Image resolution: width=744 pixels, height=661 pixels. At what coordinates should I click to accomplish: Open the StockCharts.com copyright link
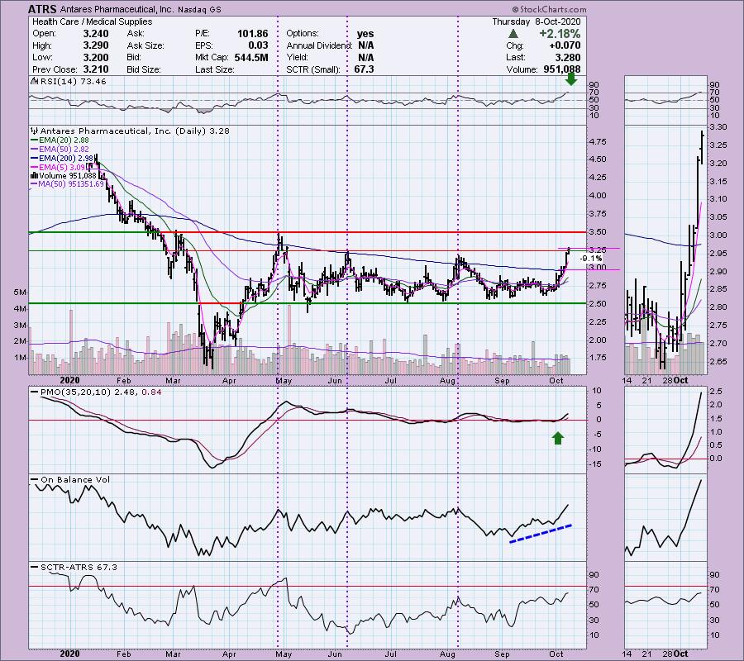pyautogui.click(x=549, y=9)
